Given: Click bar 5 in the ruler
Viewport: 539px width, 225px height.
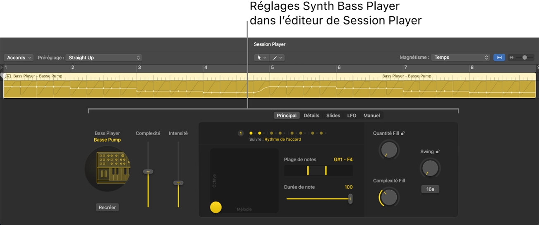Looking at the screenshot, I should (272, 68).
